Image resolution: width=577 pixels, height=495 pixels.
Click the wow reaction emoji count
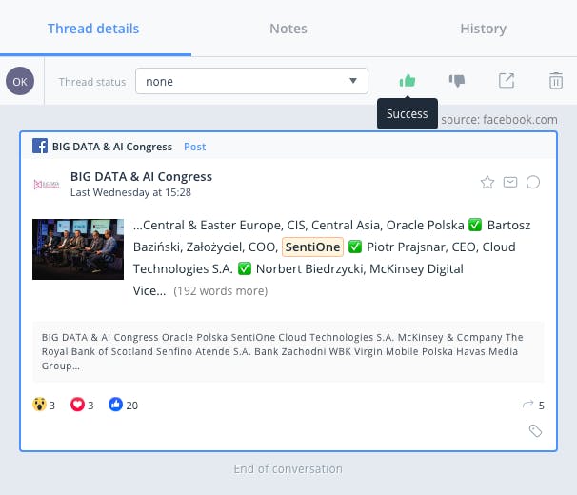[44, 405]
